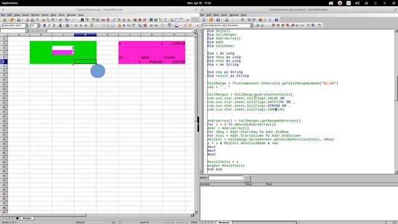Click the Print icon in Calc toolbar

pos(32,20)
